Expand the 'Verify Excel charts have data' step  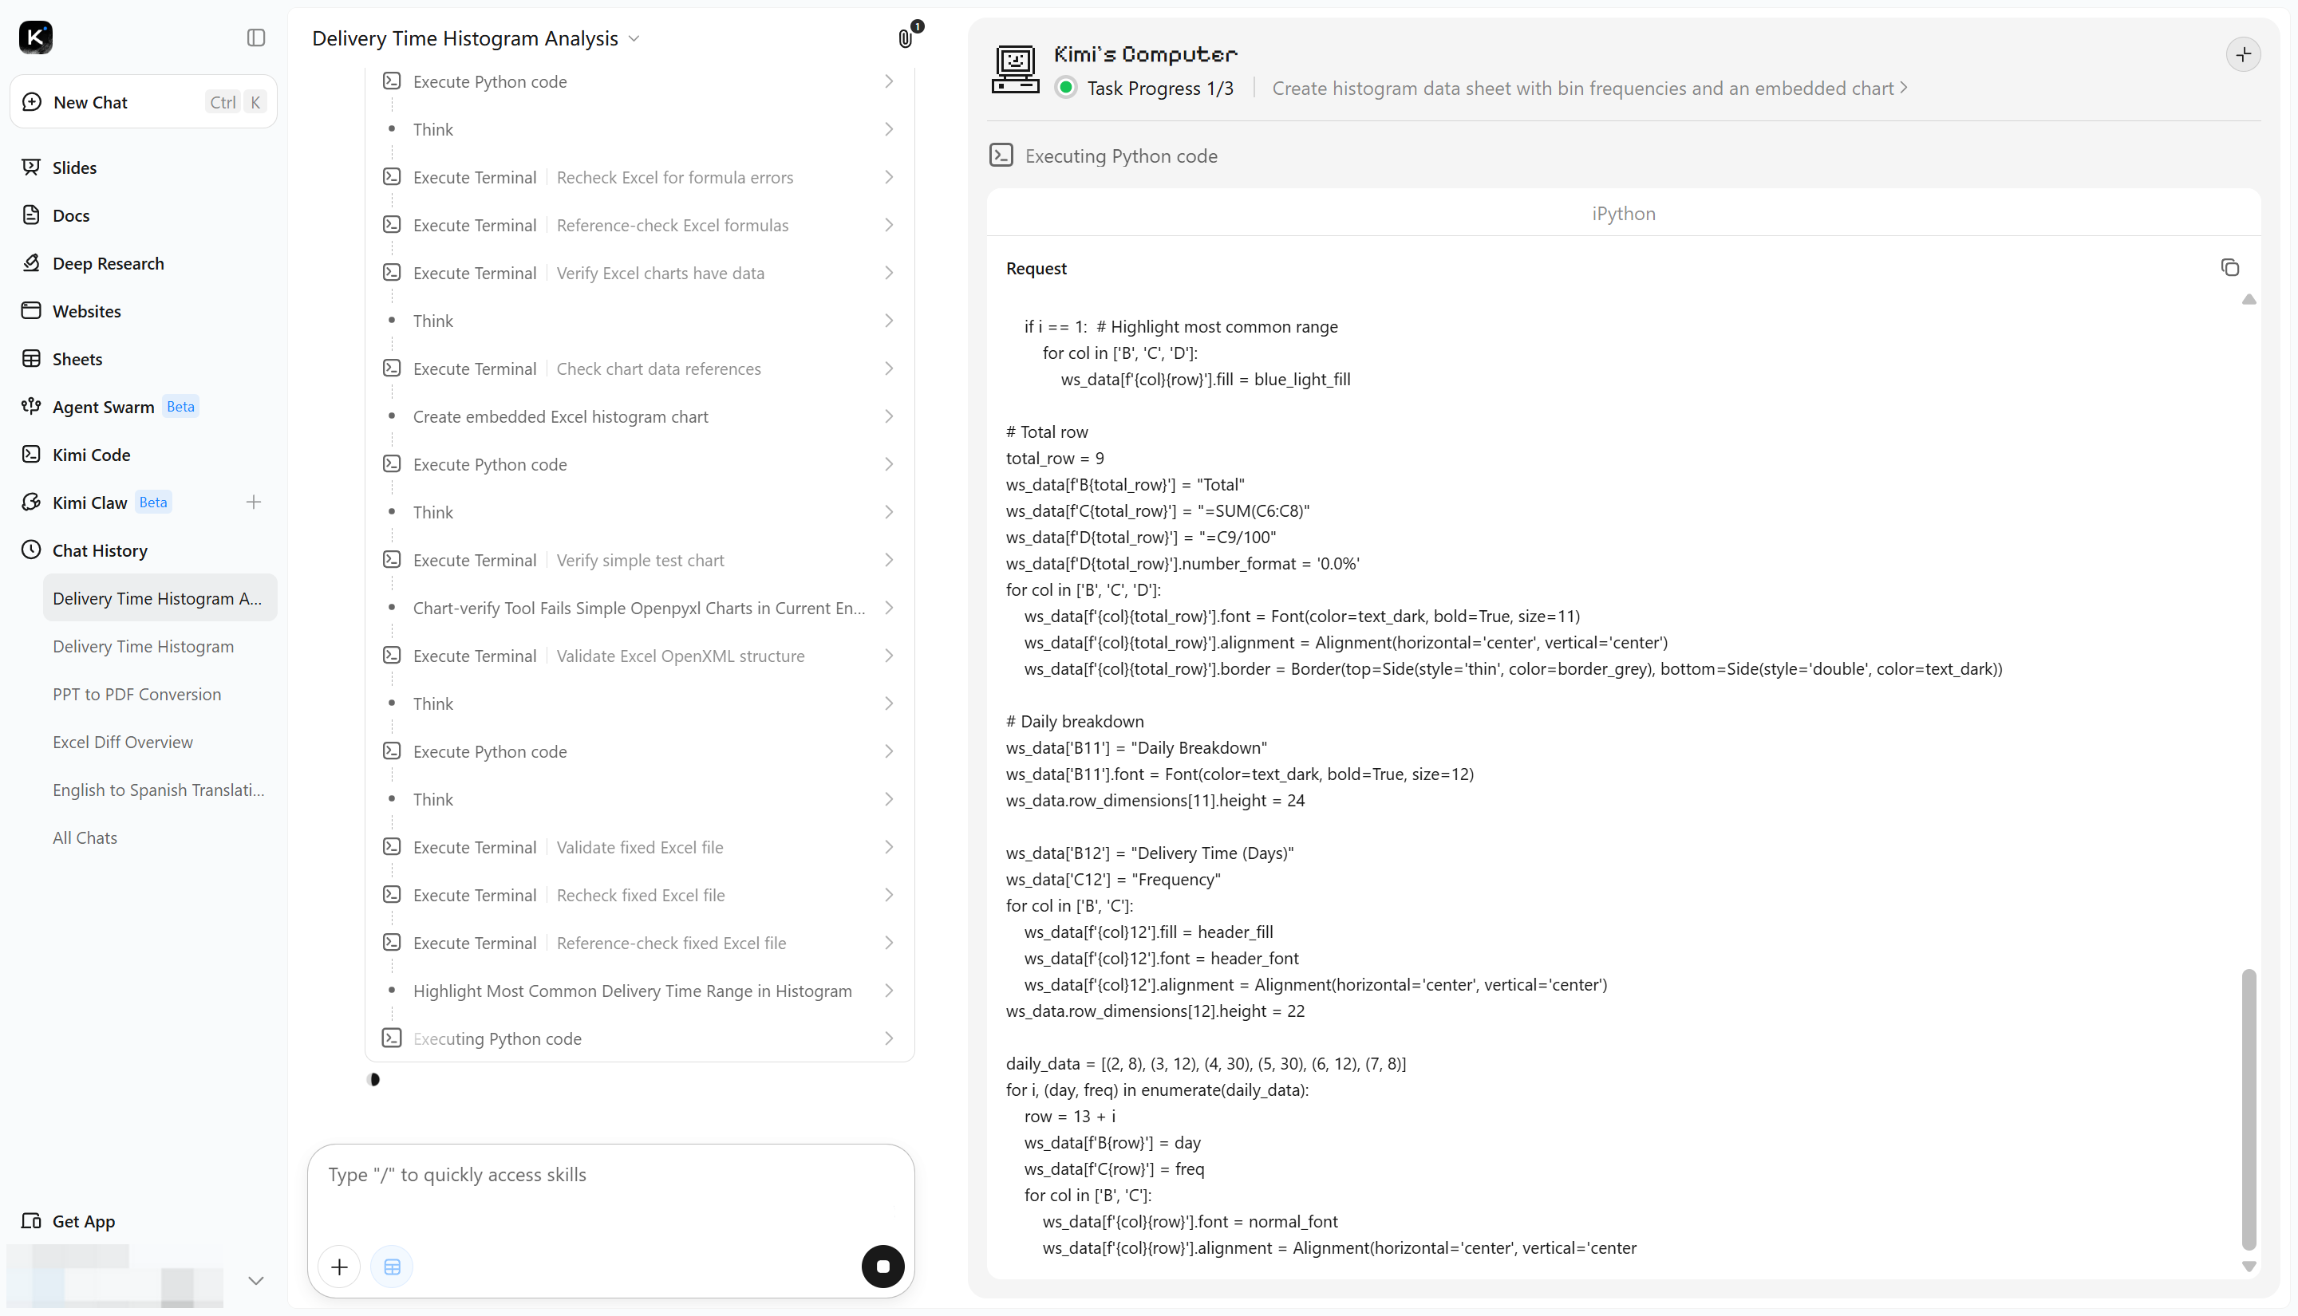point(639,272)
